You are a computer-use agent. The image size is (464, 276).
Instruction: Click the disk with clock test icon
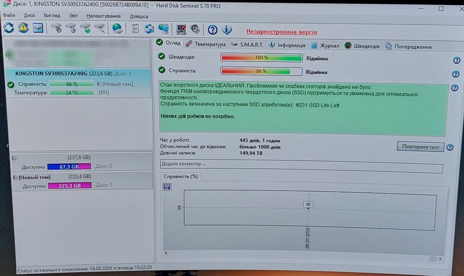point(71,28)
